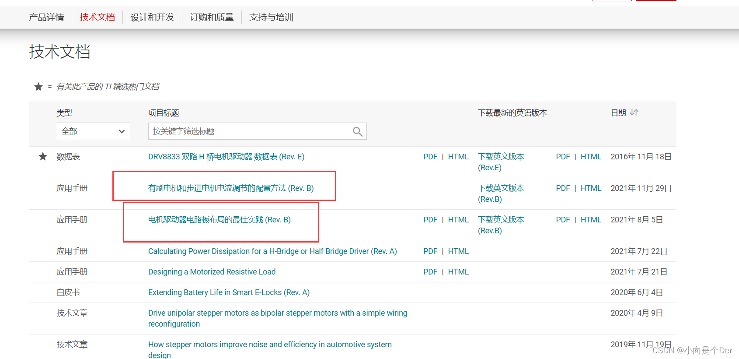The width and height of the screenshot is (739, 359).
Task: Open Drive unipolar stepper motors article
Action: click(278, 318)
